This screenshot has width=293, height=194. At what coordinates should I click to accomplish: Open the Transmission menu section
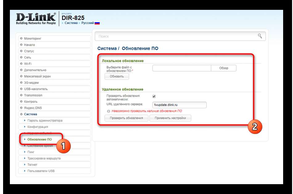55,95
